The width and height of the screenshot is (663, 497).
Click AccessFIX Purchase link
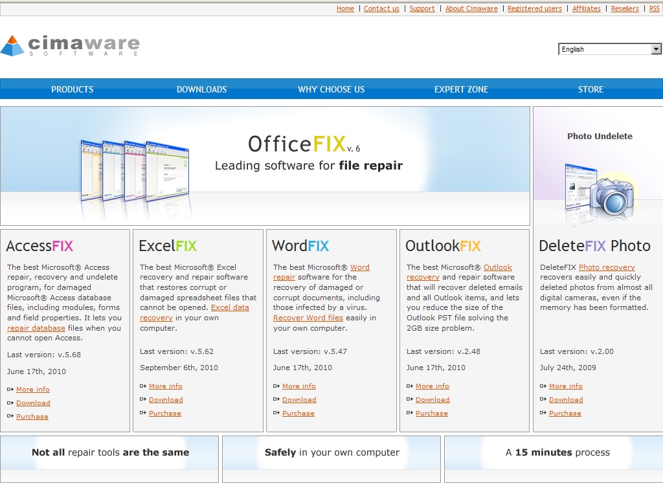(x=32, y=416)
